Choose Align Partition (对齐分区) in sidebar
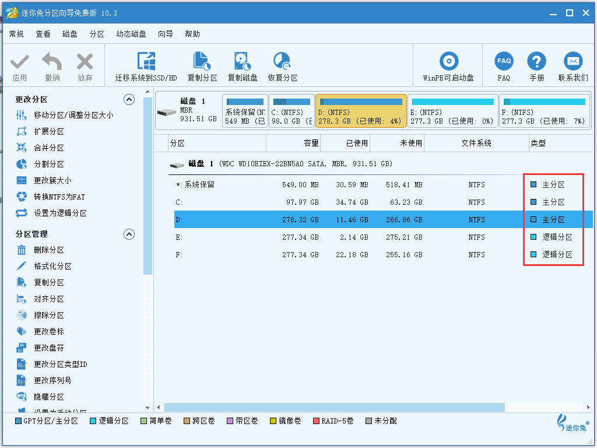Image resolution: width=597 pixels, height=448 pixels. tap(40, 299)
